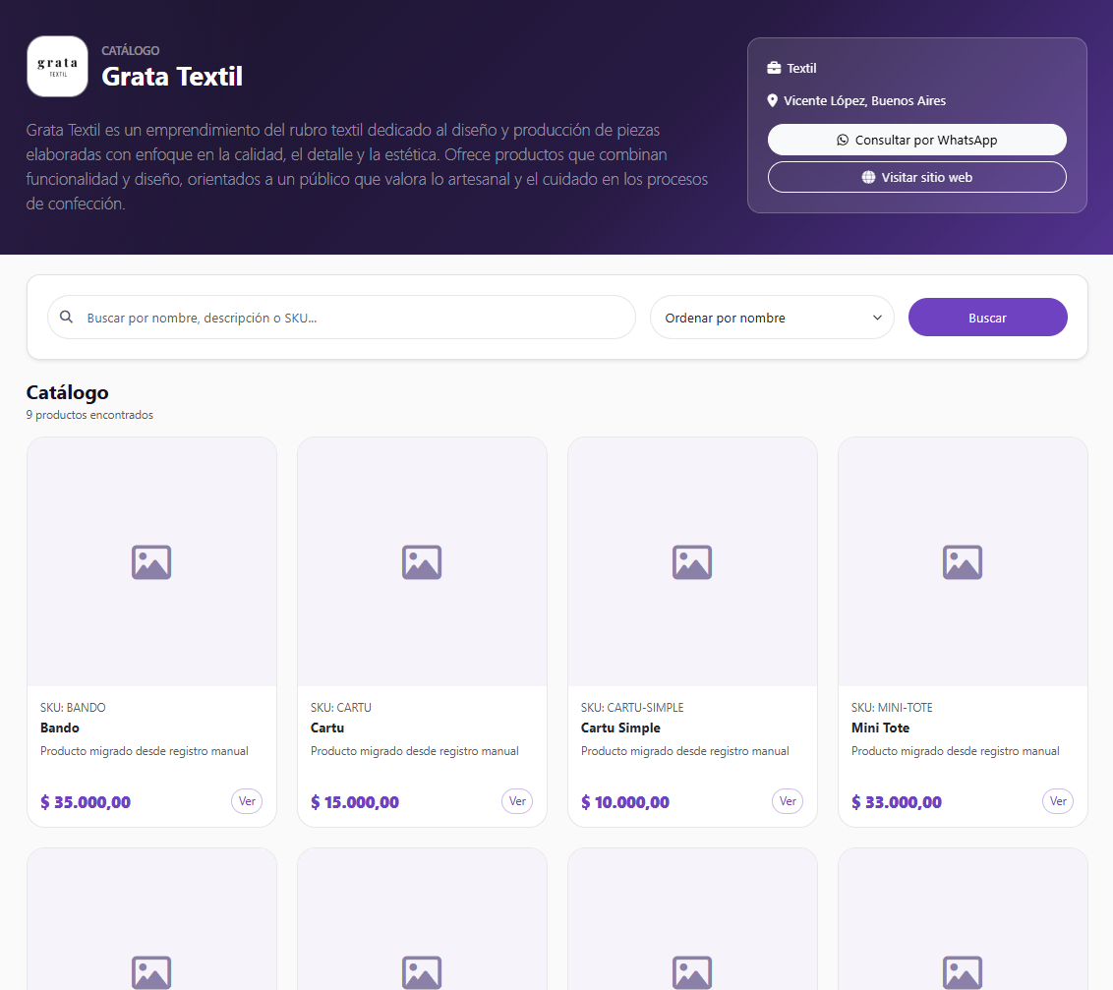This screenshot has height=990, width=1113.
Task: Click Vicente López, Buenos Aires text
Action: pyautogui.click(x=864, y=101)
